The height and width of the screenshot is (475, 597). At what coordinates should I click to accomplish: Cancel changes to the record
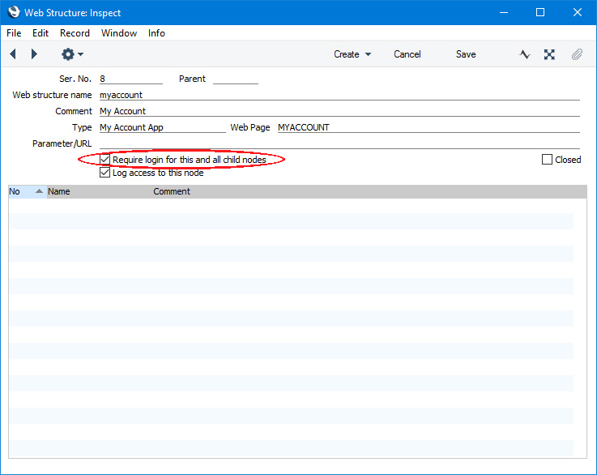pyautogui.click(x=407, y=54)
